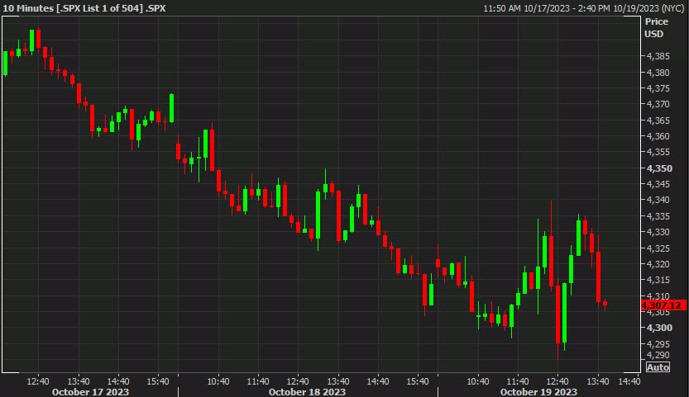Click the 15:40 time label under October 18

point(418,381)
